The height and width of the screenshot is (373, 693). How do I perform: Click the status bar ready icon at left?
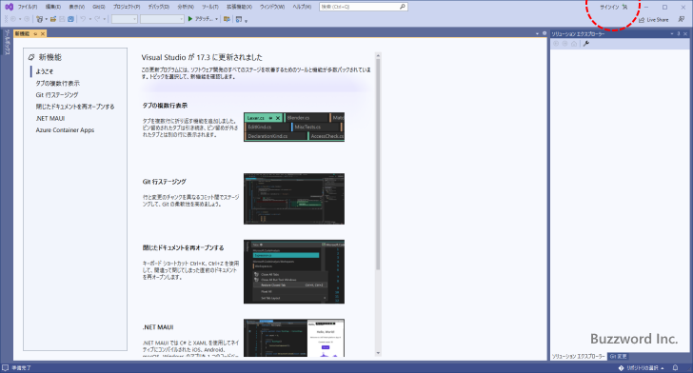pyautogui.click(x=6, y=367)
